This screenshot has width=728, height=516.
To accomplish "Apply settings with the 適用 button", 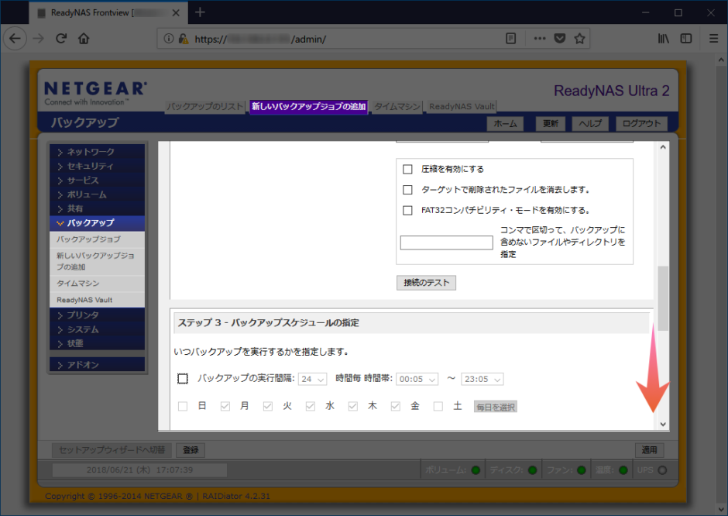I will coord(649,449).
